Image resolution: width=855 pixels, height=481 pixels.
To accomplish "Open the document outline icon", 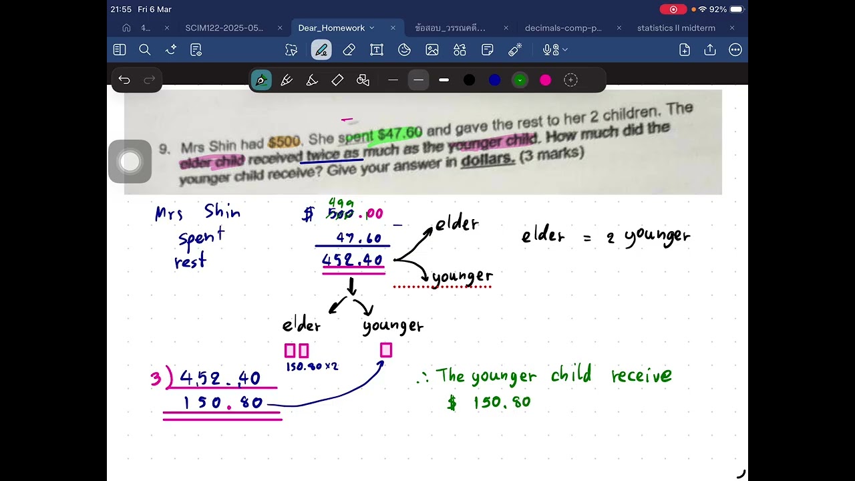I will click(x=196, y=49).
